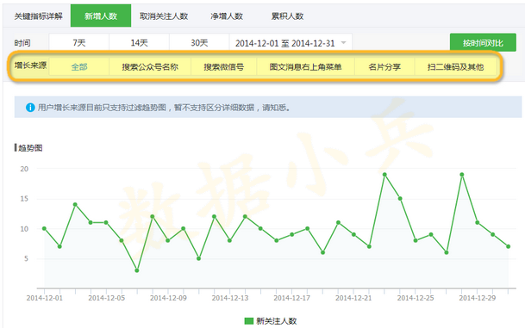This screenshot has height=328, width=525.
Task: Click y-axis value 10
Action: 24,229
